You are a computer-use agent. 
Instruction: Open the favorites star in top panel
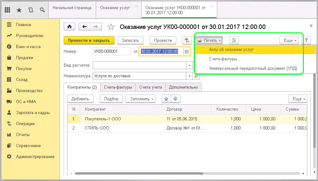point(19,10)
